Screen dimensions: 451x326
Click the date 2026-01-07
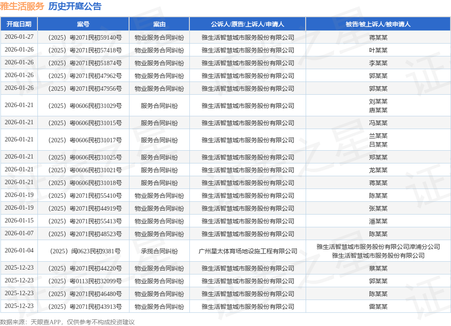tap(19, 233)
